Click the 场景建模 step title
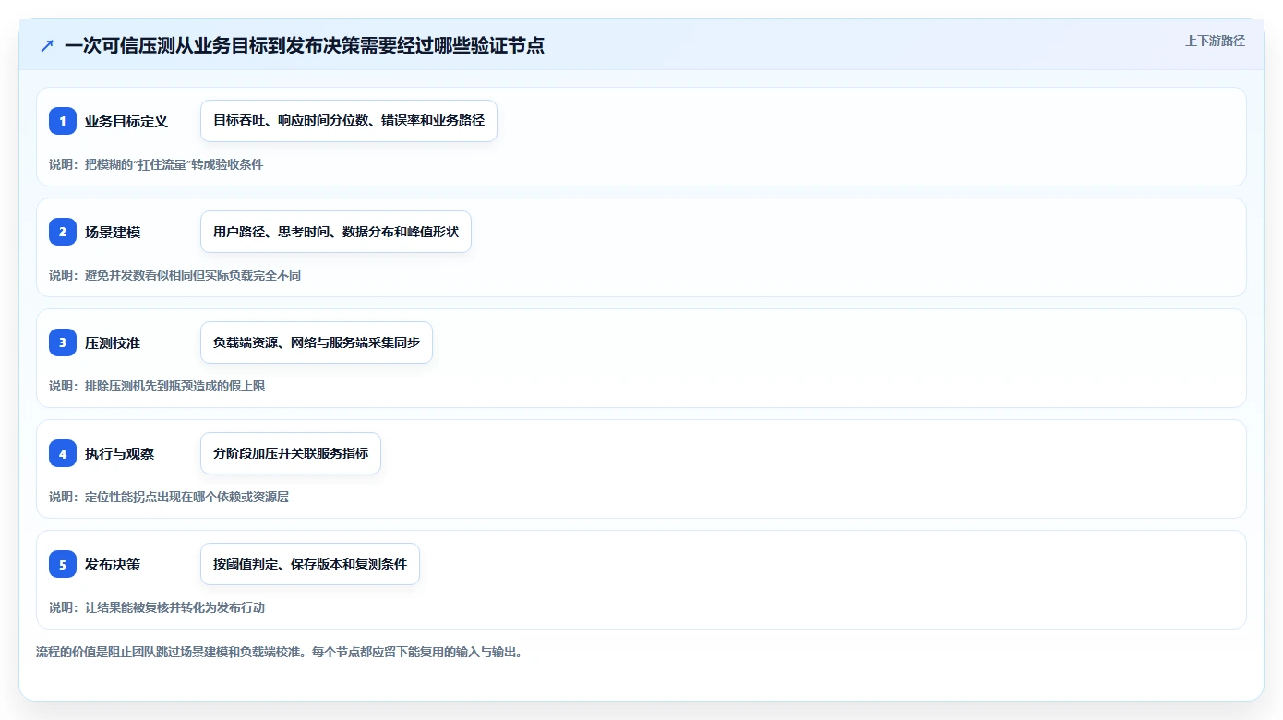 point(113,232)
